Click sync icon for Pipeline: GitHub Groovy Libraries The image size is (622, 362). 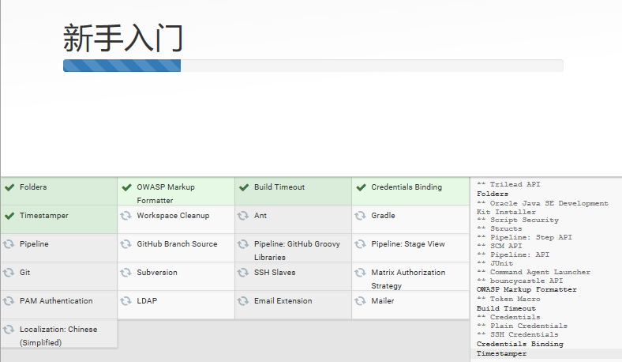[243, 244]
